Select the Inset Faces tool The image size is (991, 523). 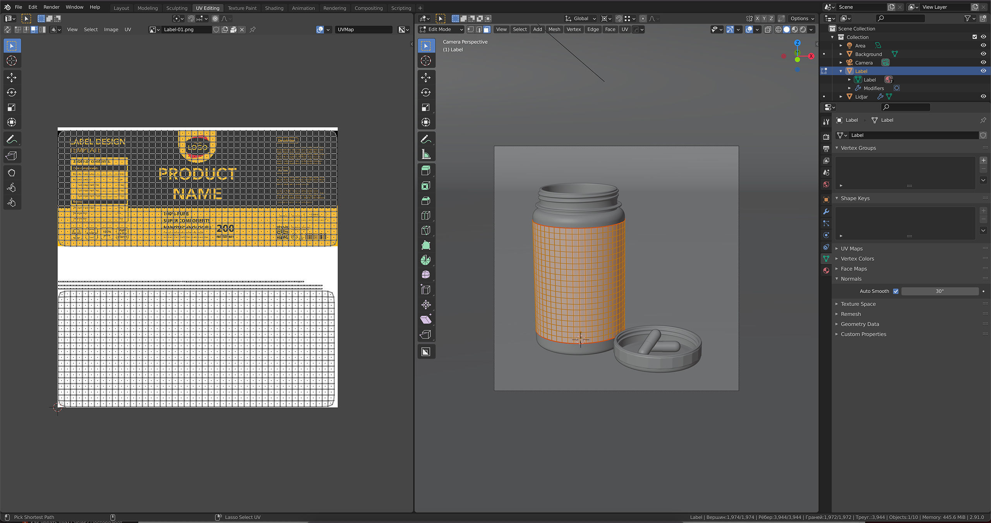tap(426, 186)
